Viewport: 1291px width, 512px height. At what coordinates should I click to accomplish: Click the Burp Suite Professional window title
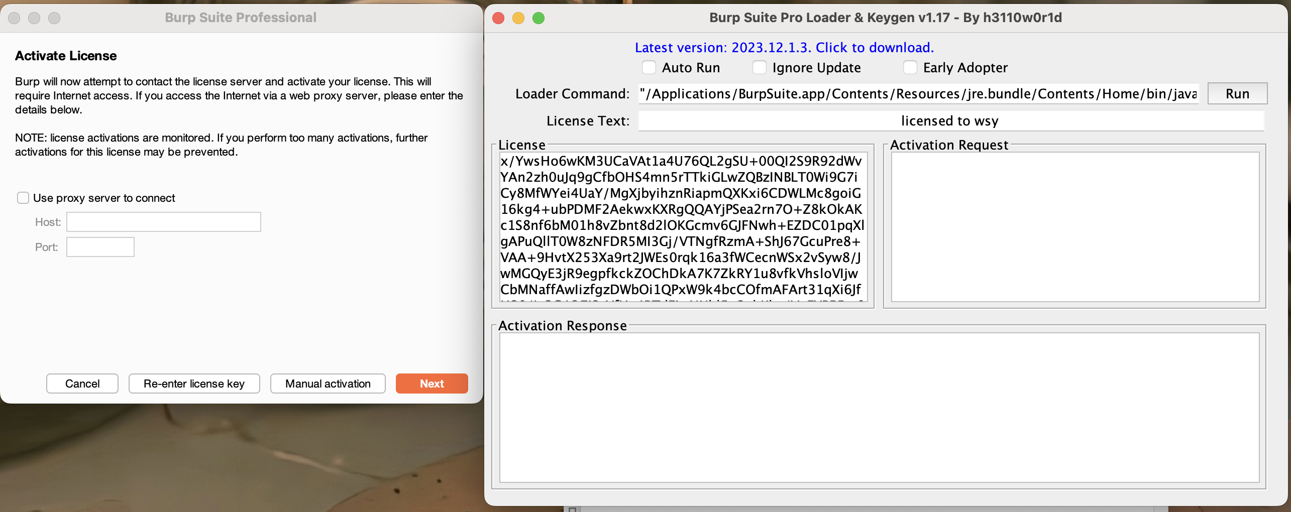[x=241, y=18]
